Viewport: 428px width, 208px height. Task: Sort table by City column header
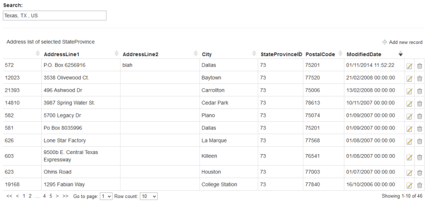pos(207,55)
